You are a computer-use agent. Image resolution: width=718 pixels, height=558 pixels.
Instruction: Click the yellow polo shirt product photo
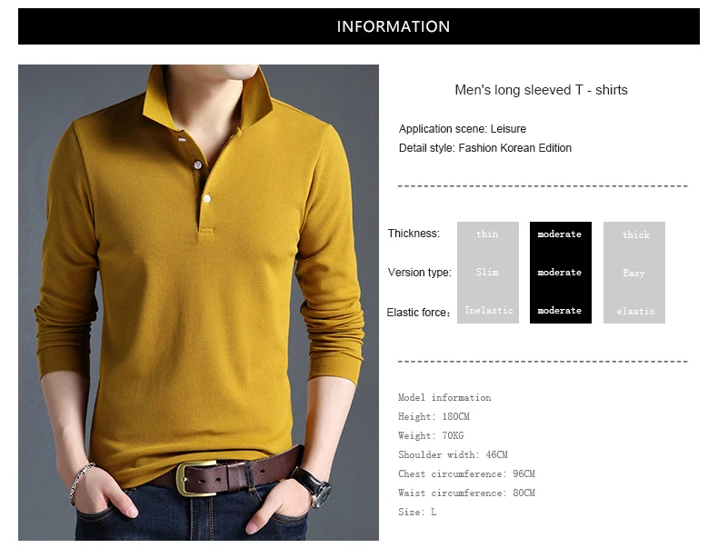tap(198, 302)
